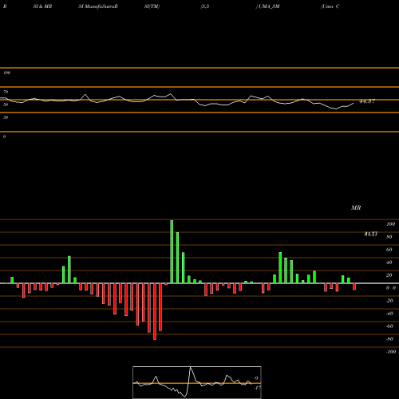Viewport: 399px width, 399px height.
Task: Click the MR axis label 40
Action: (x=389, y=263)
